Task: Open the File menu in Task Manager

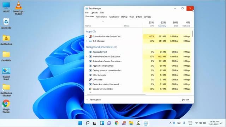Action: pos(87,13)
